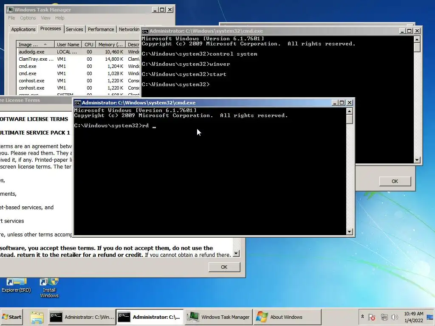Image resolution: width=435 pixels, height=326 pixels.
Task: Click OK in the license terms dialog
Action: pos(224,267)
